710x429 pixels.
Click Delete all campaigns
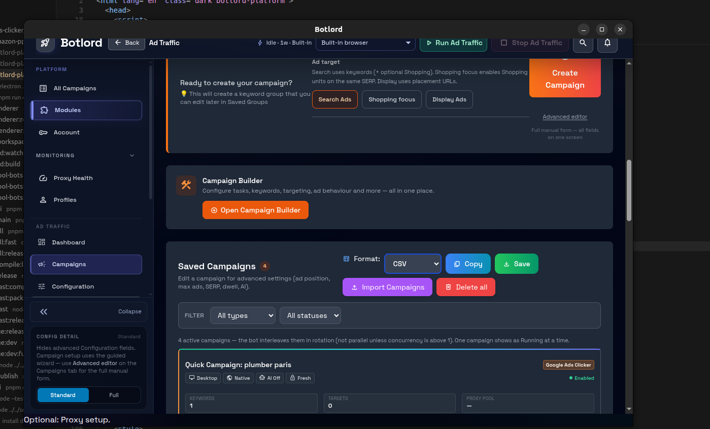(x=466, y=287)
